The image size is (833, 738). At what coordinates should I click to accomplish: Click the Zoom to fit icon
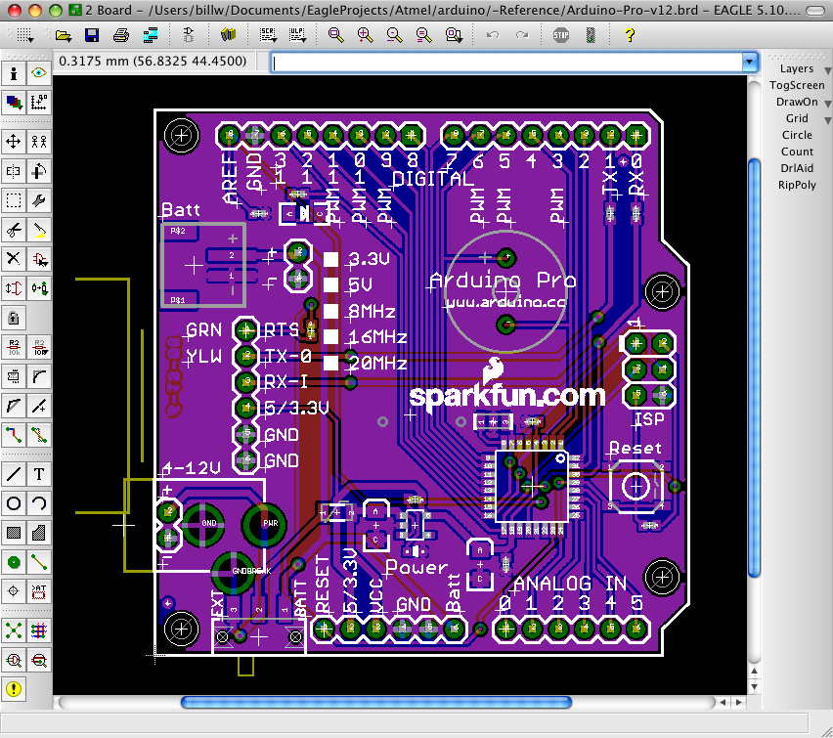[335, 35]
